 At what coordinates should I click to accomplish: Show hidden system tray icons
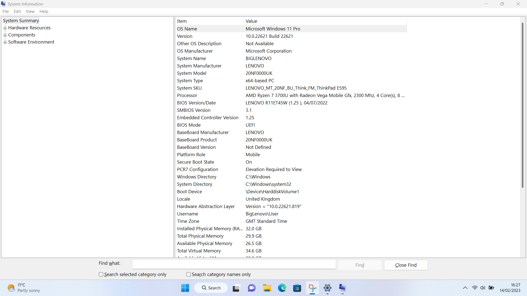(465, 288)
